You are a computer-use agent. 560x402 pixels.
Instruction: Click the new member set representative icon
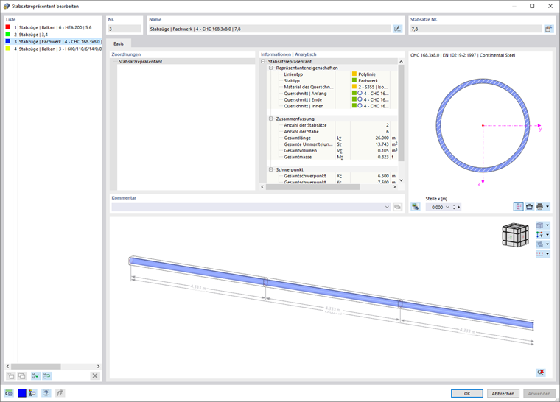(x=11, y=375)
